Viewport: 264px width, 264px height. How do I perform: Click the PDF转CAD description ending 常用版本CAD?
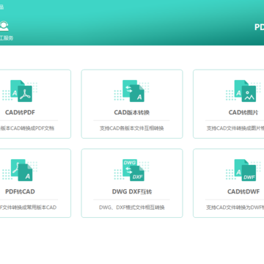(x=28, y=208)
